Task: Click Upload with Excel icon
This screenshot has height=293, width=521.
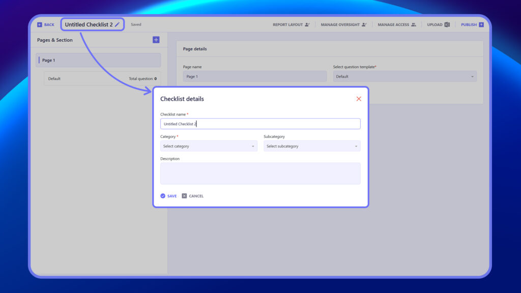Action: (438, 24)
